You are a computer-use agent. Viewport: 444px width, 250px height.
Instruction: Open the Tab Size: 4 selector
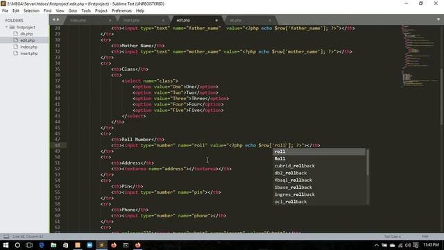coord(393,236)
